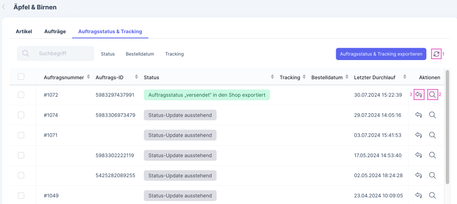This screenshot has height=204, width=457.
Task: Select the checkbox for order #1049
Action: coord(21,195)
